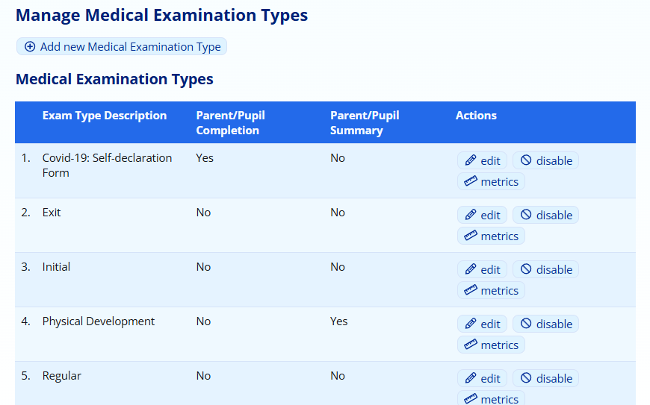Click the Parent/Pupil Completion column header

click(x=230, y=122)
